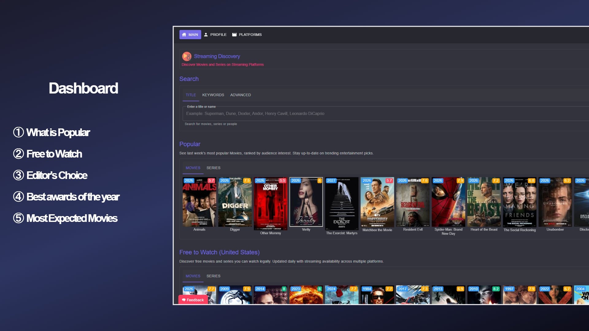Select MOVIES tab under Free to Watch
Image resolution: width=589 pixels, height=331 pixels.
click(x=193, y=276)
